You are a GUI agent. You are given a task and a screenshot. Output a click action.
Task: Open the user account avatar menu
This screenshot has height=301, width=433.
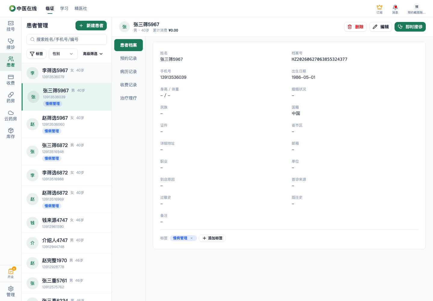(x=417, y=9)
